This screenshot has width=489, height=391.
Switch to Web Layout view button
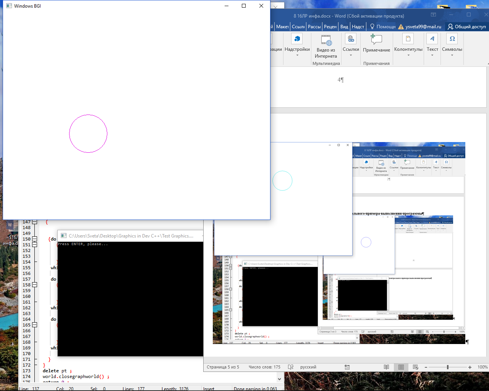pyautogui.click(x=416, y=367)
